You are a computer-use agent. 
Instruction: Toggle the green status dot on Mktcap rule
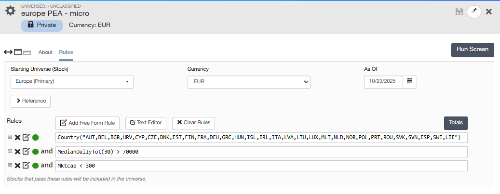click(x=35, y=166)
